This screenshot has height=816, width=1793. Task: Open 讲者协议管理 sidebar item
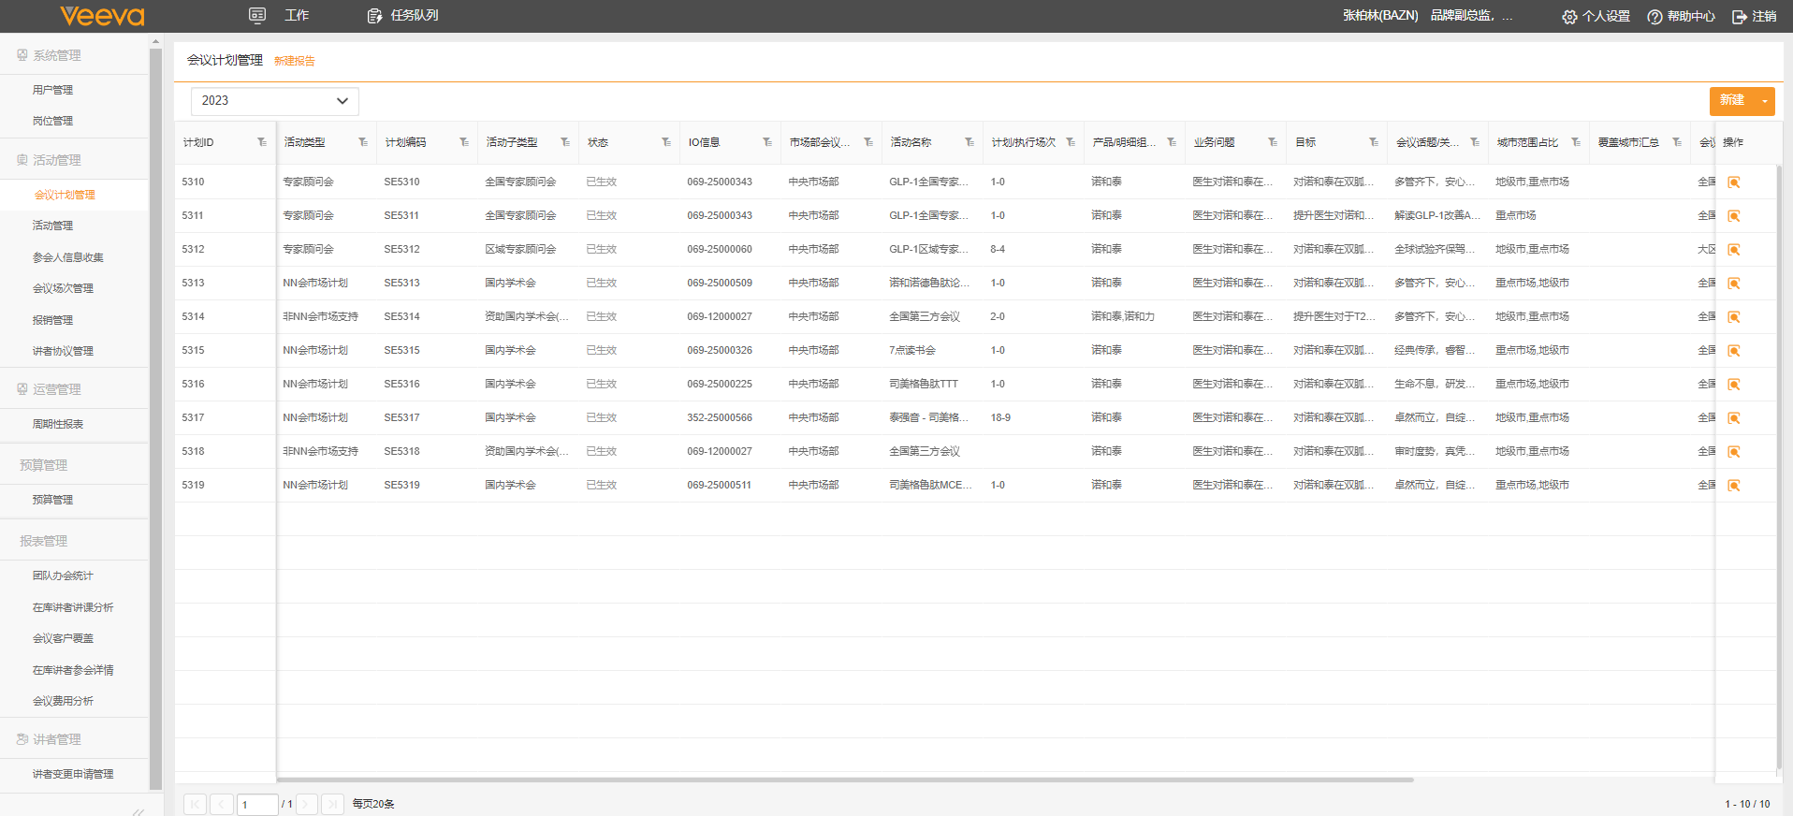tap(63, 351)
